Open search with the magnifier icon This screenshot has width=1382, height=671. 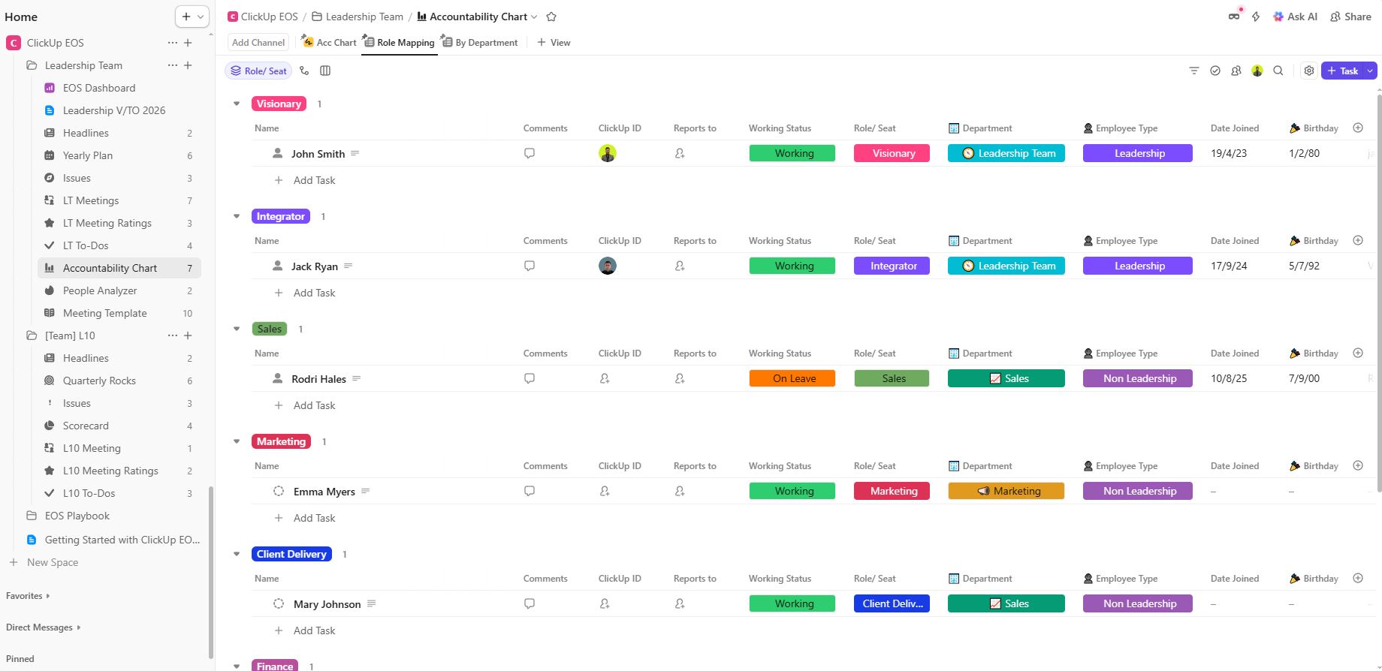tap(1278, 71)
